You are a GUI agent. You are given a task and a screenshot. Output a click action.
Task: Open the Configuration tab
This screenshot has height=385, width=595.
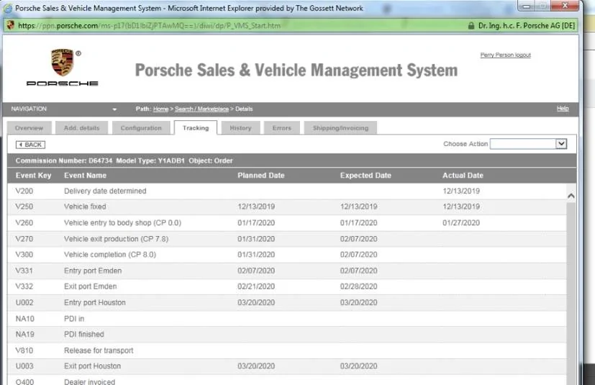pos(141,128)
